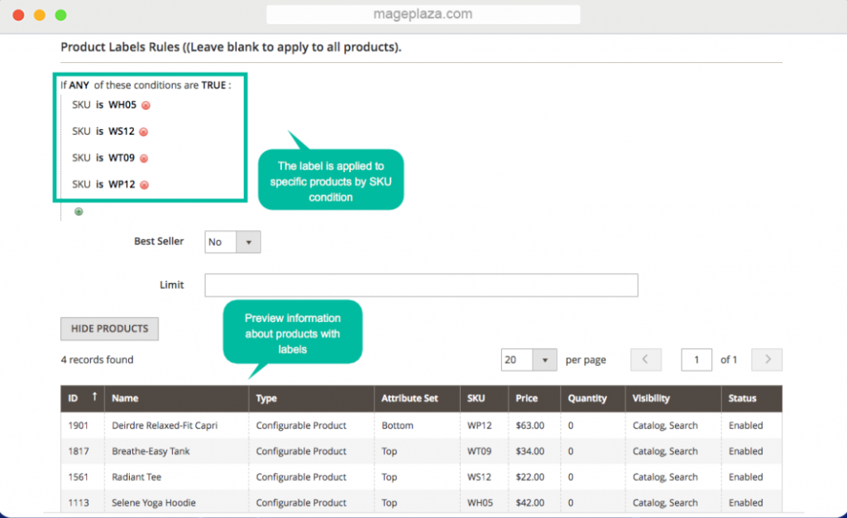The height and width of the screenshot is (518, 847).
Task: Open the Deirdre Relaxed-Fit Capri product
Action: click(x=165, y=425)
